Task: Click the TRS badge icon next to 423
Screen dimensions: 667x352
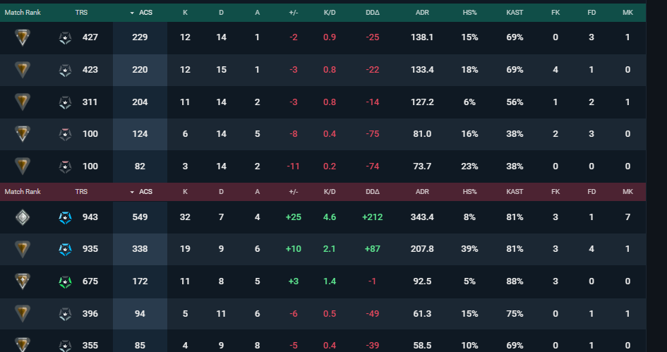Action: [x=65, y=70]
